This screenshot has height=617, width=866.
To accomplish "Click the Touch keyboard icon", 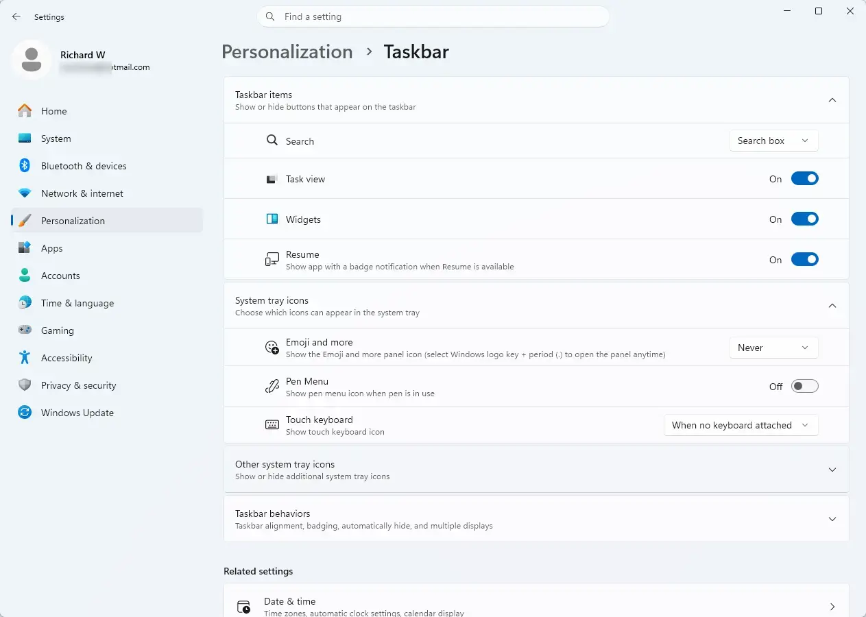I will [x=272, y=425].
